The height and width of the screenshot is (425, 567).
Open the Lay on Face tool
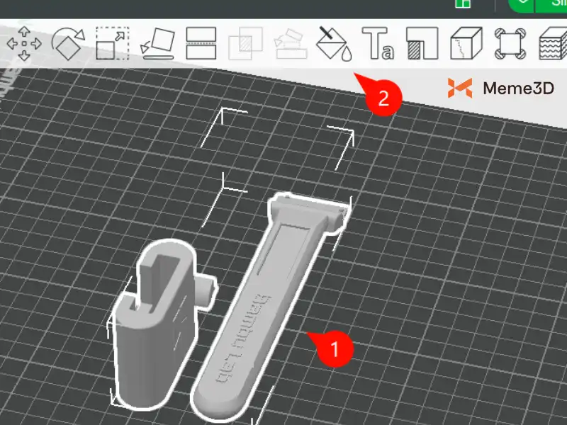pos(157,44)
